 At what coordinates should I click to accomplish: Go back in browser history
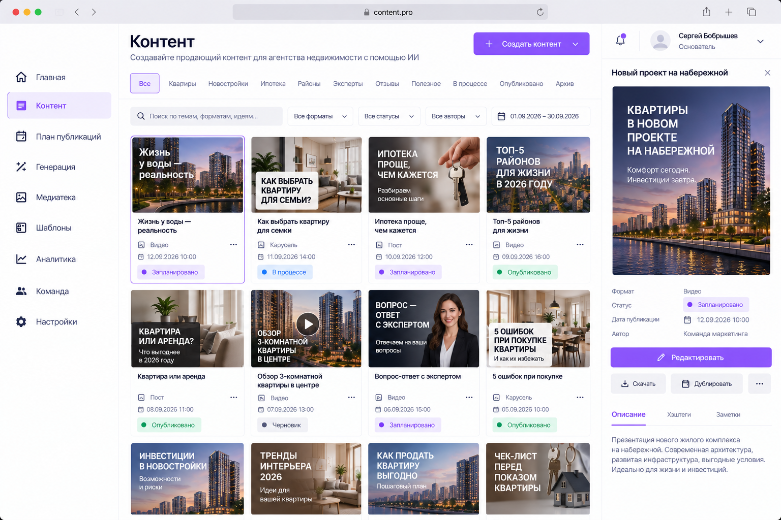pos(77,12)
